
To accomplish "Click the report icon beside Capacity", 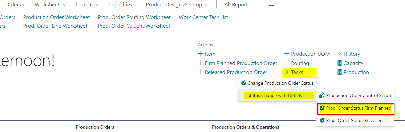I will (340, 63).
